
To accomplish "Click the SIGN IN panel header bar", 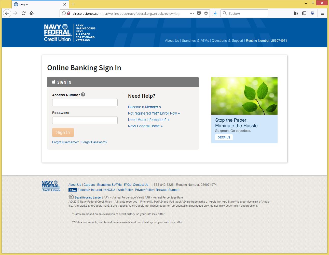I will 123,82.
